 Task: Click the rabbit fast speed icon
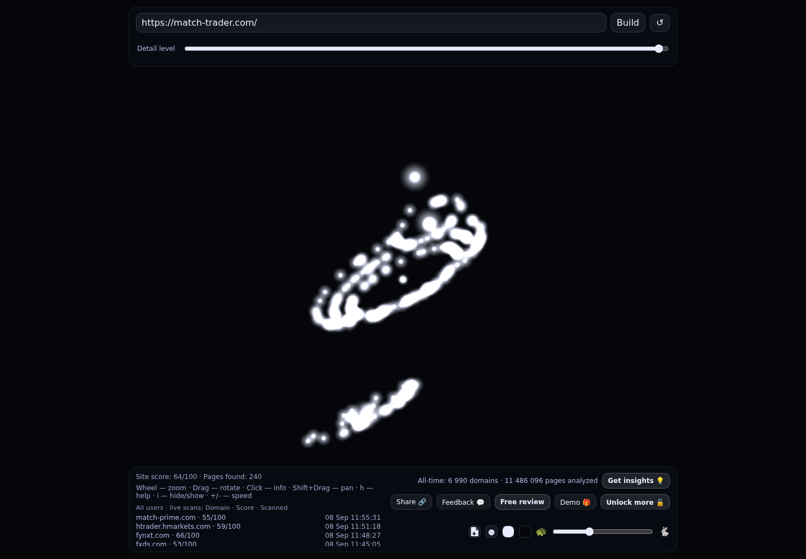pos(664,532)
